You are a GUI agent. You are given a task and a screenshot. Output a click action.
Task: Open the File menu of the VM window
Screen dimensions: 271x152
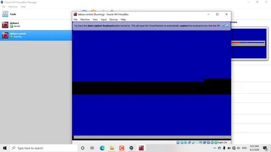[x=75, y=19]
